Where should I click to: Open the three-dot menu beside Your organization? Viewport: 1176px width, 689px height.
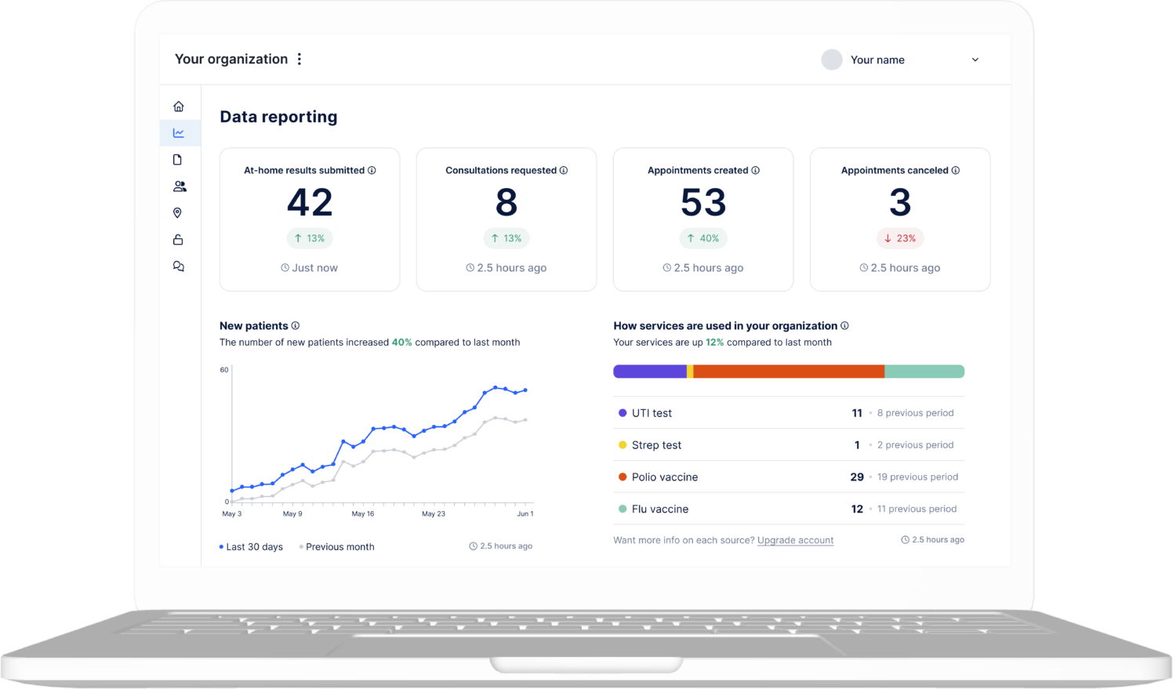click(x=299, y=58)
